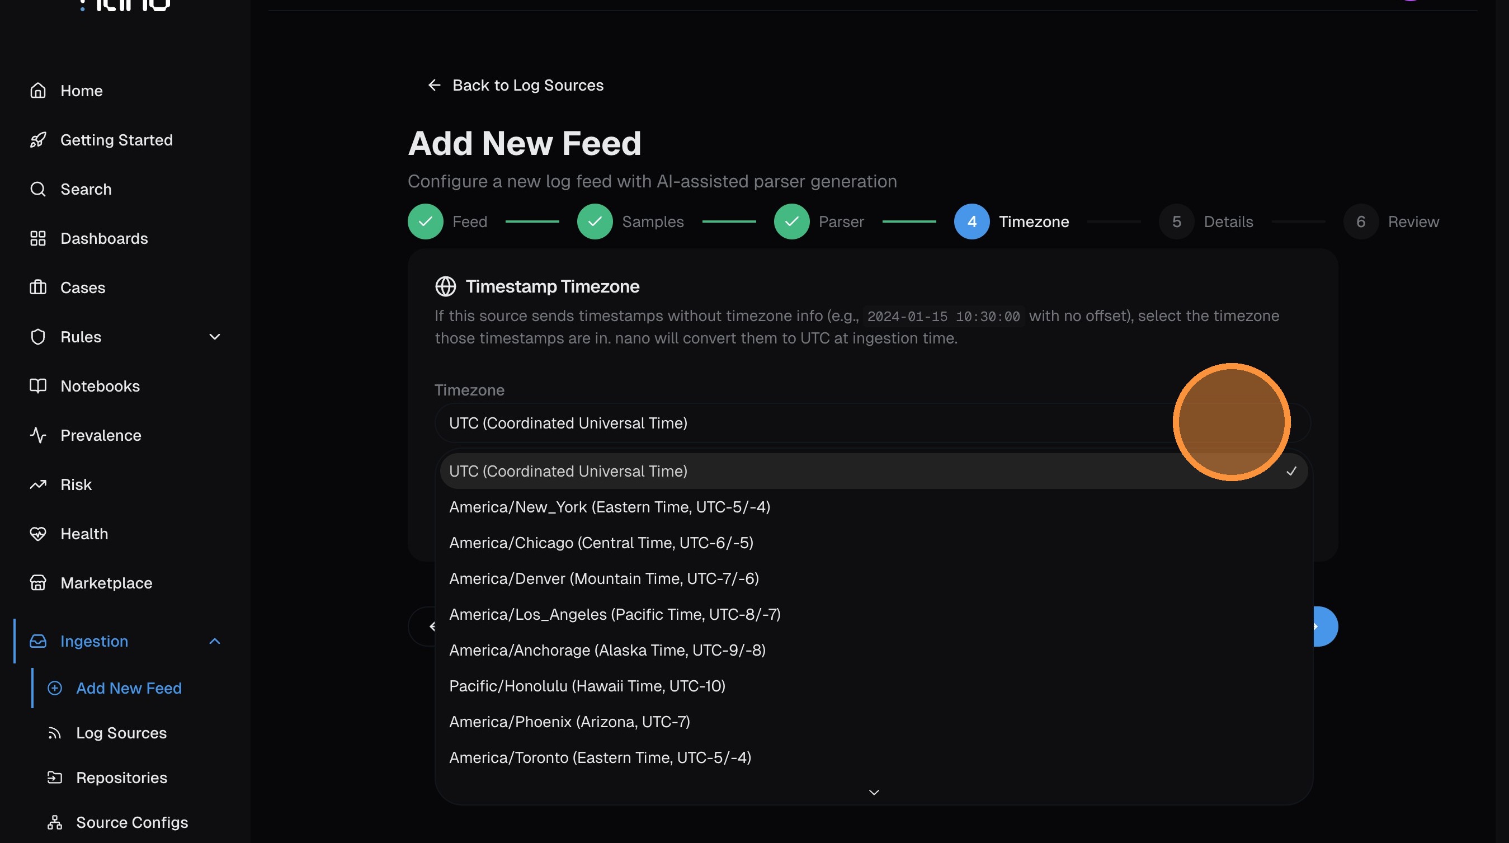Open Dashboards grid icon

click(x=38, y=238)
